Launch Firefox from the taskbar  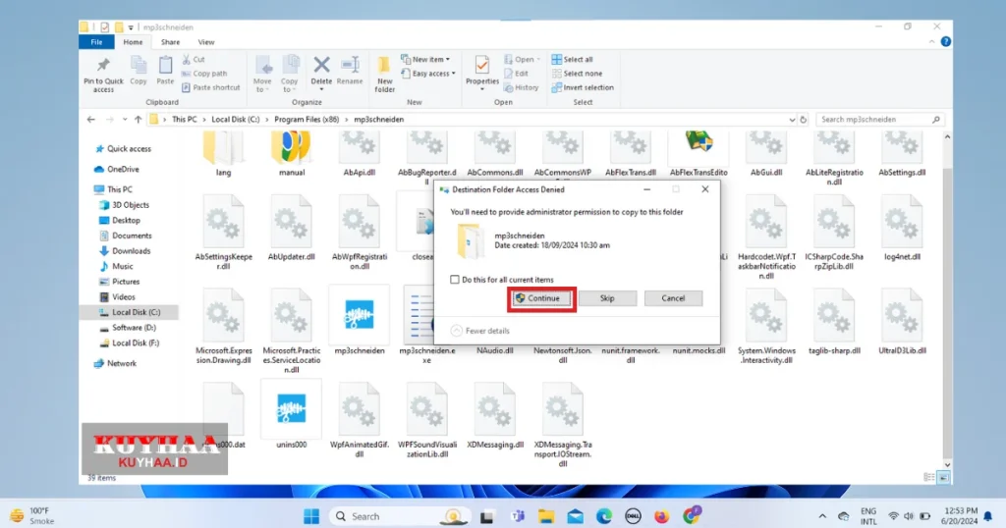[x=661, y=516]
